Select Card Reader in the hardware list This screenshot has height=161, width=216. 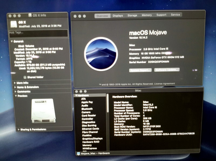point(89,115)
